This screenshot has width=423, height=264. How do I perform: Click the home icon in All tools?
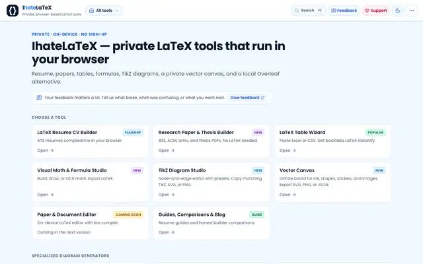pos(91,11)
